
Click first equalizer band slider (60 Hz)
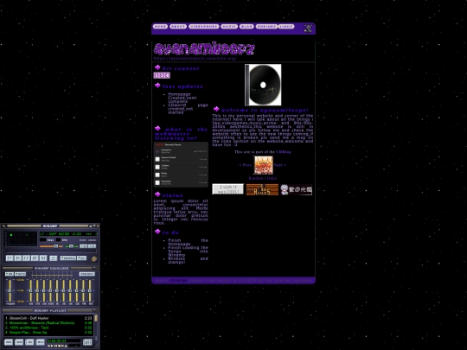click(x=30, y=290)
